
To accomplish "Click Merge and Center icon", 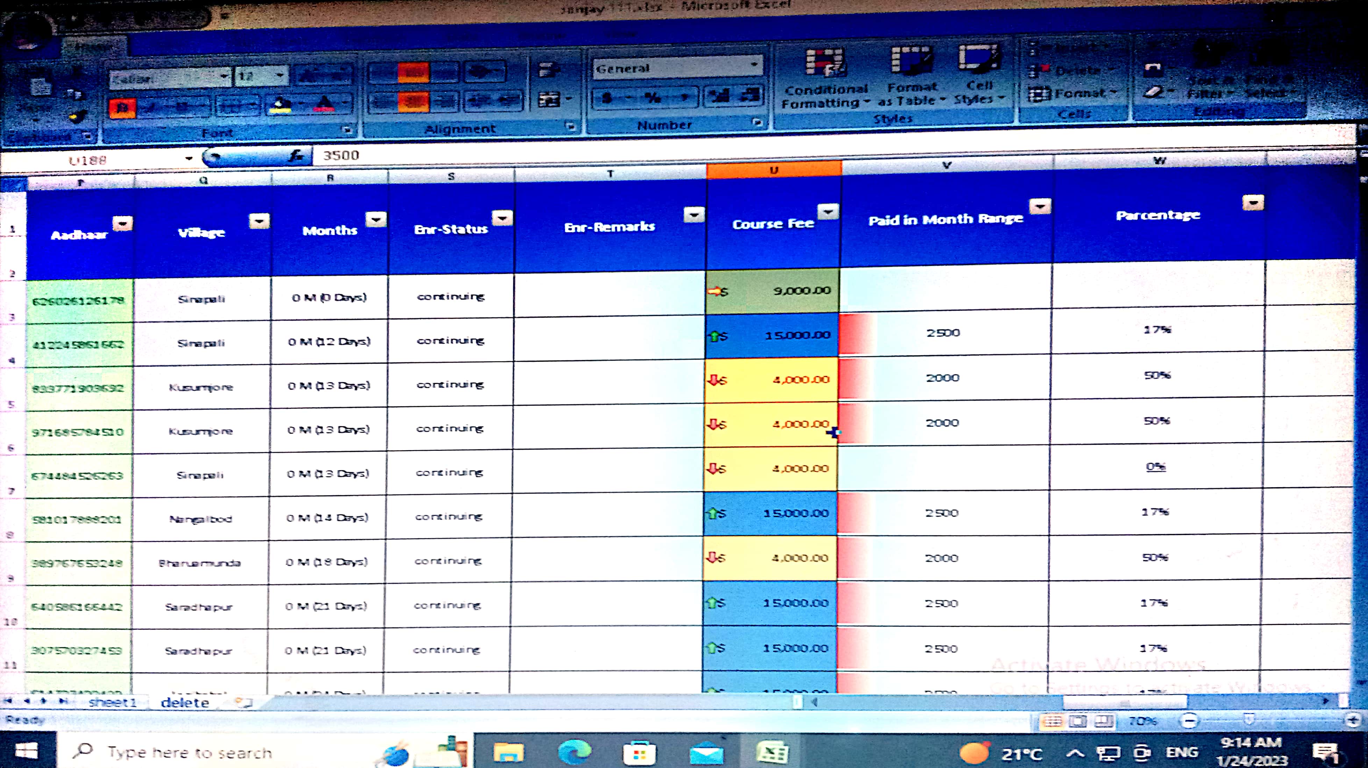I will pos(549,99).
